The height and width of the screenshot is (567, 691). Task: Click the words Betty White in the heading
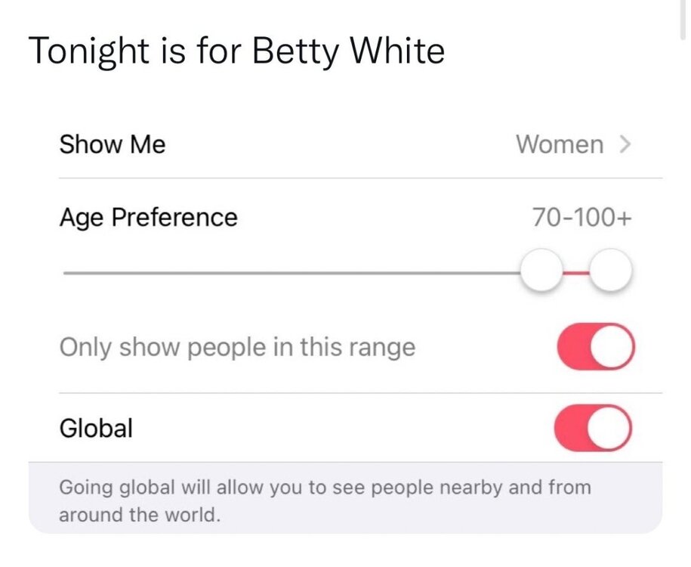click(x=348, y=51)
